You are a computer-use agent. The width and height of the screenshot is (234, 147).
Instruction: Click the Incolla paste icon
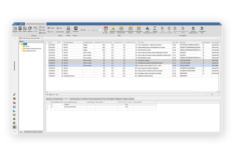40,30
